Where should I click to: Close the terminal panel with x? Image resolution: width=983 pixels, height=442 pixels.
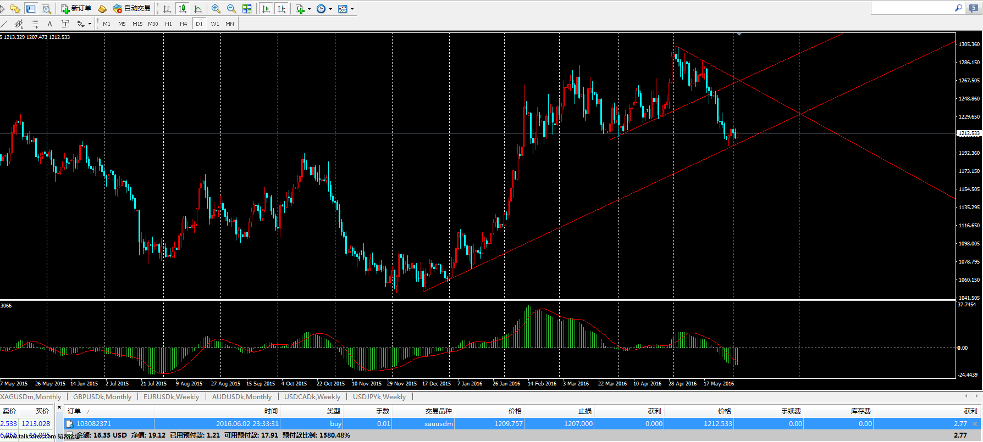pyautogui.click(x=59, y=407)
